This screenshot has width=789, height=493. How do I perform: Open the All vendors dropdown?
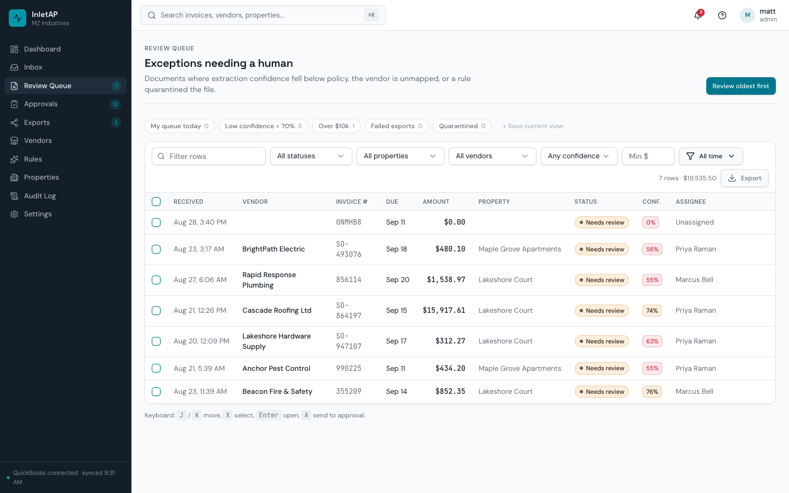(493, 156)
